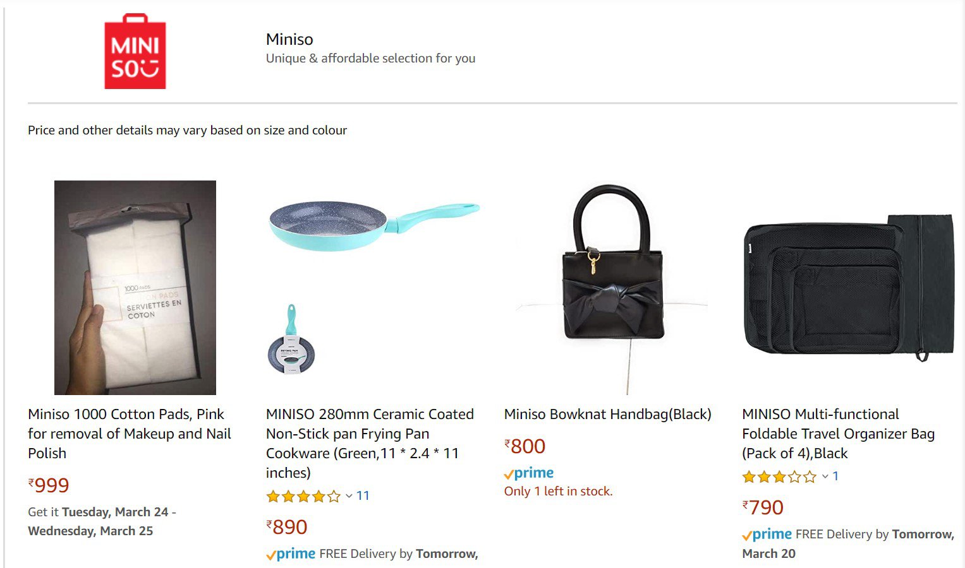The width and height of the screenshot is (965, 568).
Task: Open MINISO Foldable Travel Organizer Bag title
Action: (838, 434)
